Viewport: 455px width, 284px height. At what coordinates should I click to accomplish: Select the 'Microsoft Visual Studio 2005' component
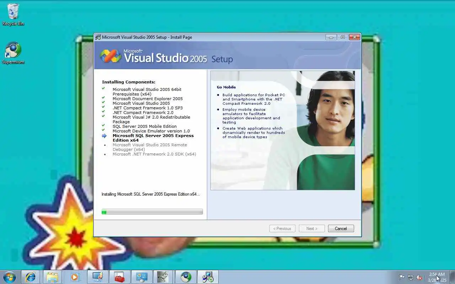tap(141, 103)
